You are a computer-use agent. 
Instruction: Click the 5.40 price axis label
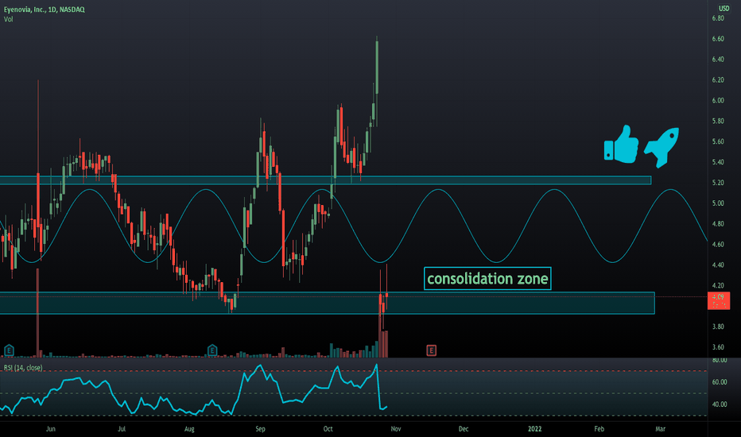(718, 162)
